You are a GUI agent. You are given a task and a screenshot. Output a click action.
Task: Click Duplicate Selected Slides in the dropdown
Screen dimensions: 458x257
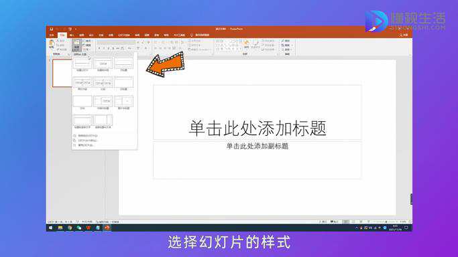click(88, 136)
